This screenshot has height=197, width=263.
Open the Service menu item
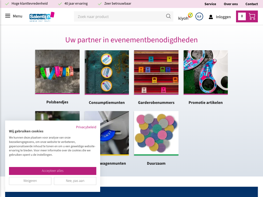210,4
